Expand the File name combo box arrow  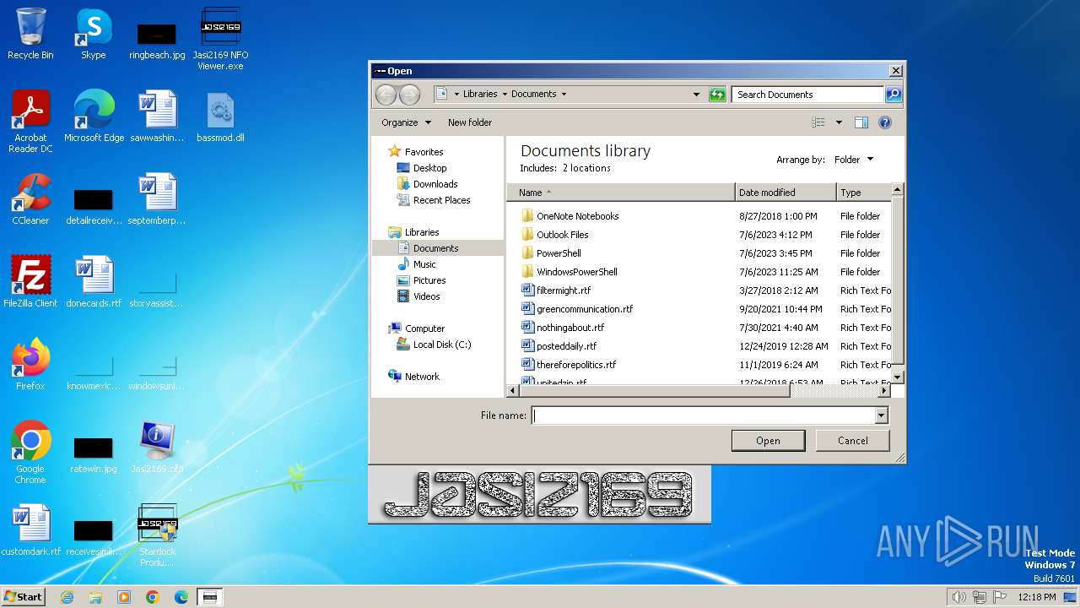click(x=881, y=415)
